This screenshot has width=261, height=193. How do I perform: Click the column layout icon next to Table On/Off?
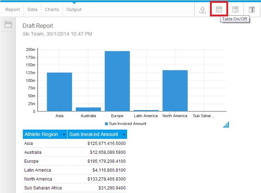(235, 10)
